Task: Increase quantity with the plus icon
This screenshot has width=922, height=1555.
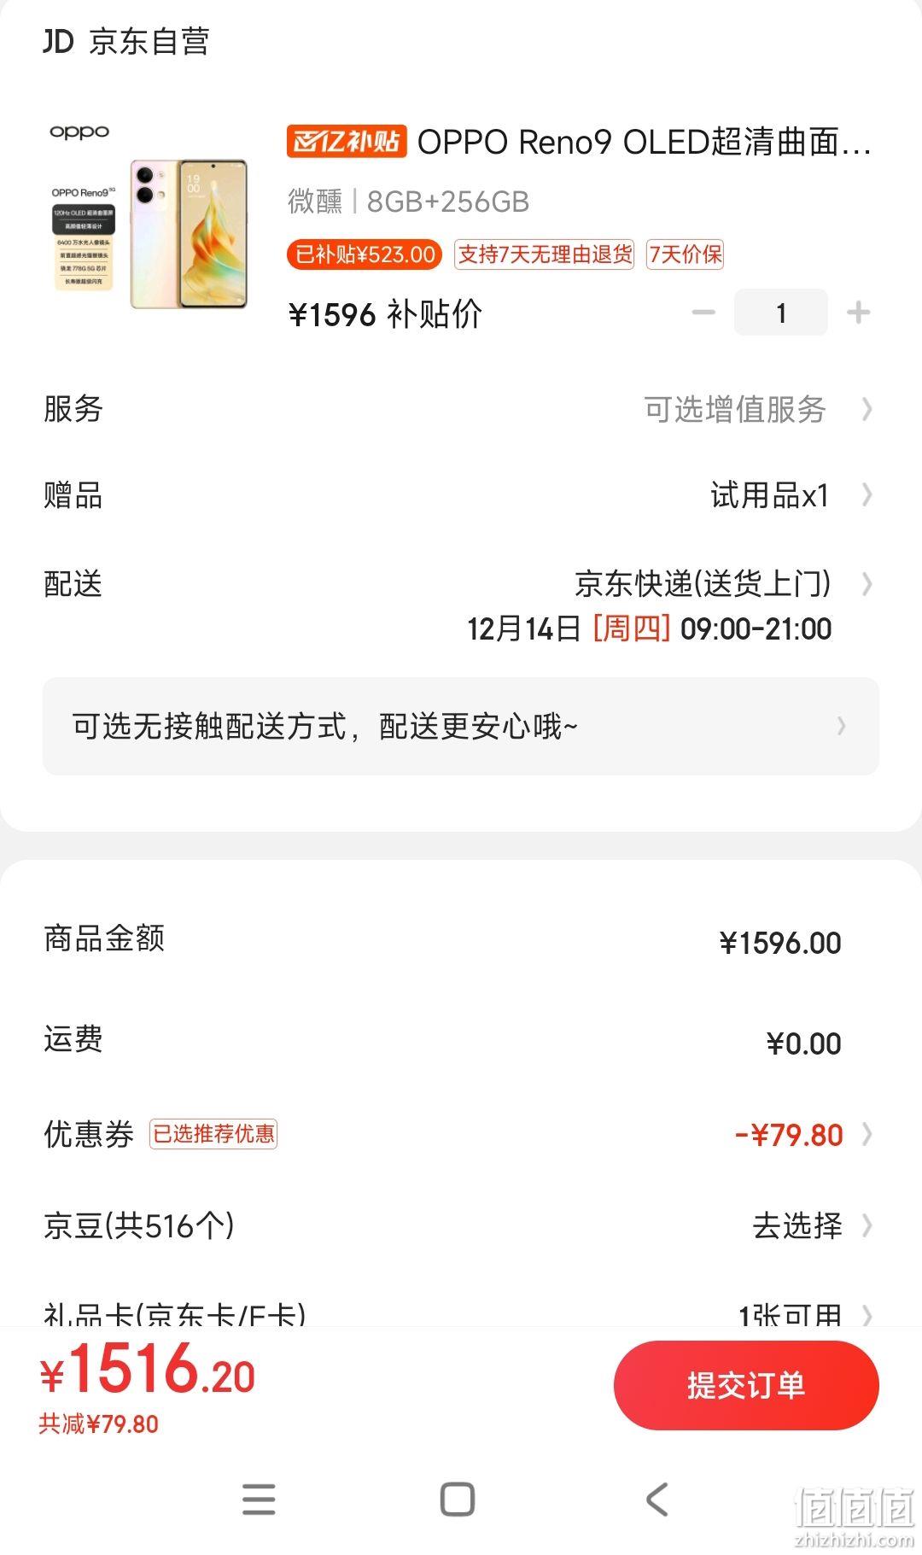Action: (858, 313)
